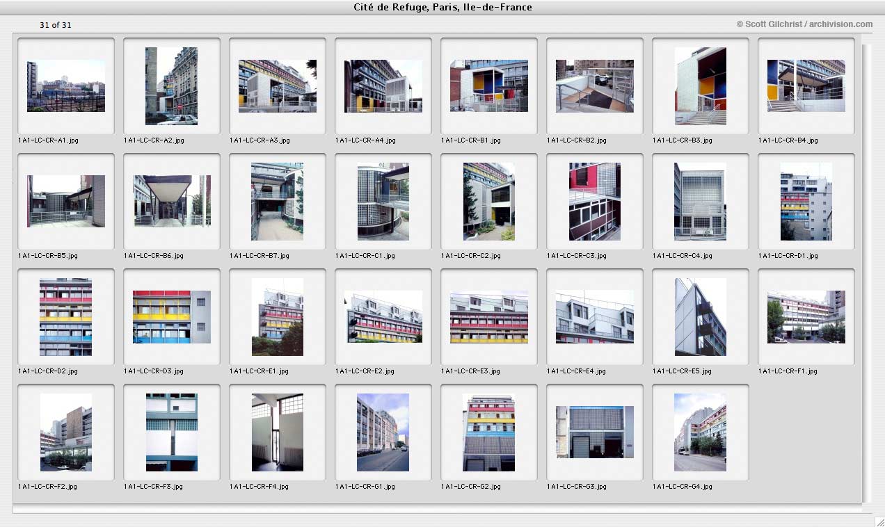Click the filename label 1A1-LC-CR-G4.jpg
Screen dimensions: 885x527
(x=683, y=487)
